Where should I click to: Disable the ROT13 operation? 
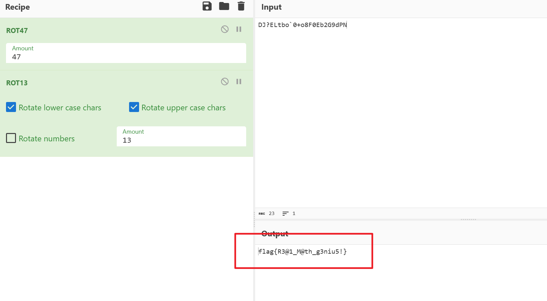(x=225, y=82)
